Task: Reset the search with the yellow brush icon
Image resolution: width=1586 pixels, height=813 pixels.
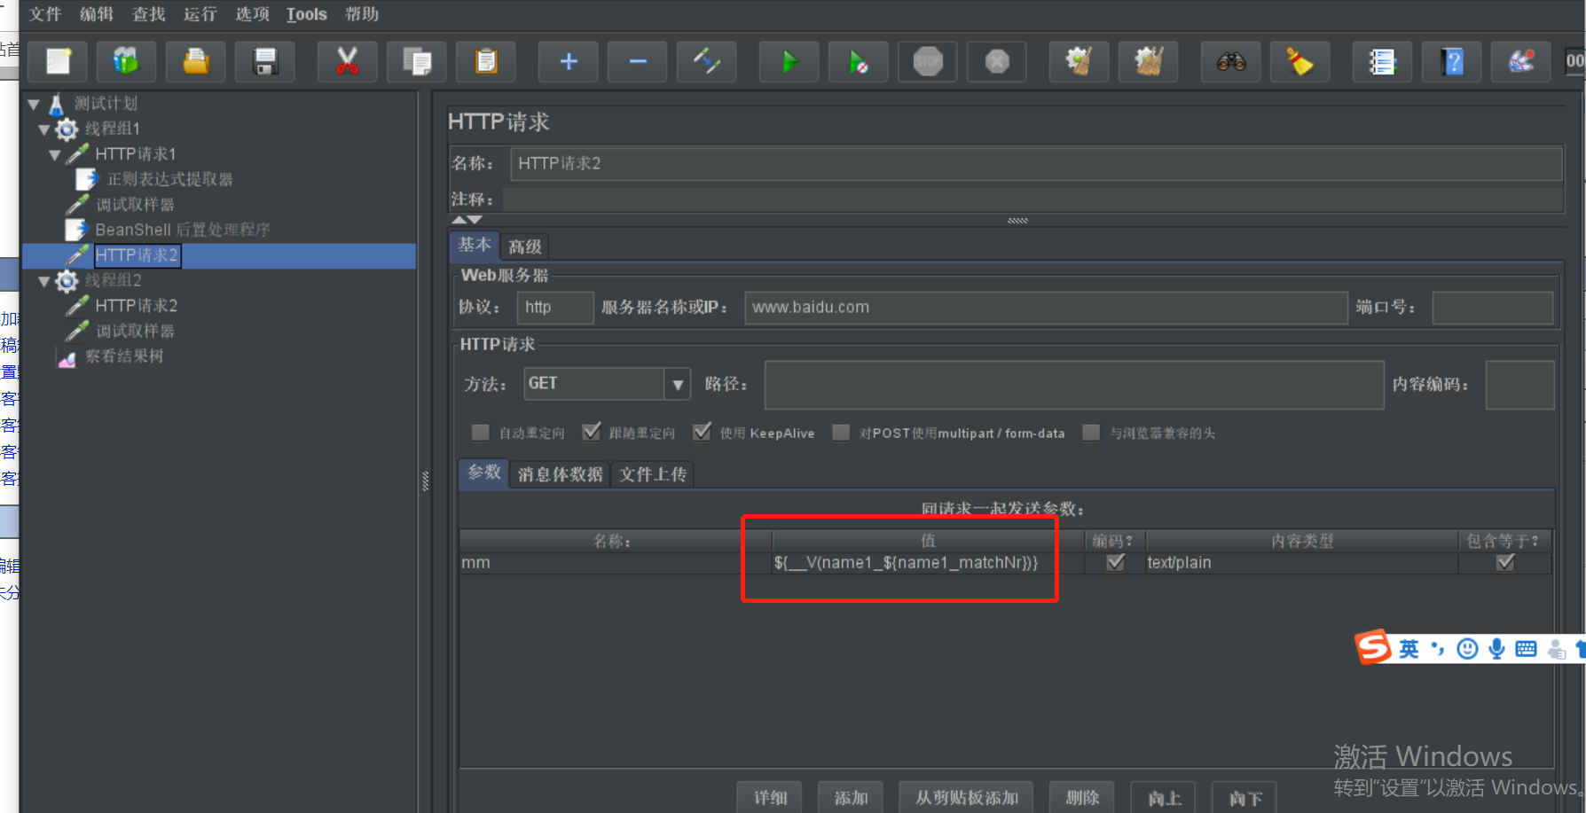Action: [1300, 61]
